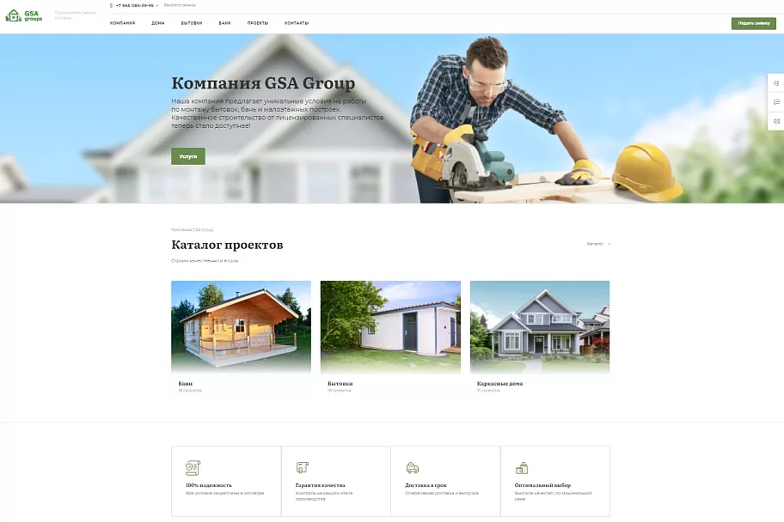784x522 pixels.
Task: Click the Оптимальный выбор icon
Action: (522, 468)
